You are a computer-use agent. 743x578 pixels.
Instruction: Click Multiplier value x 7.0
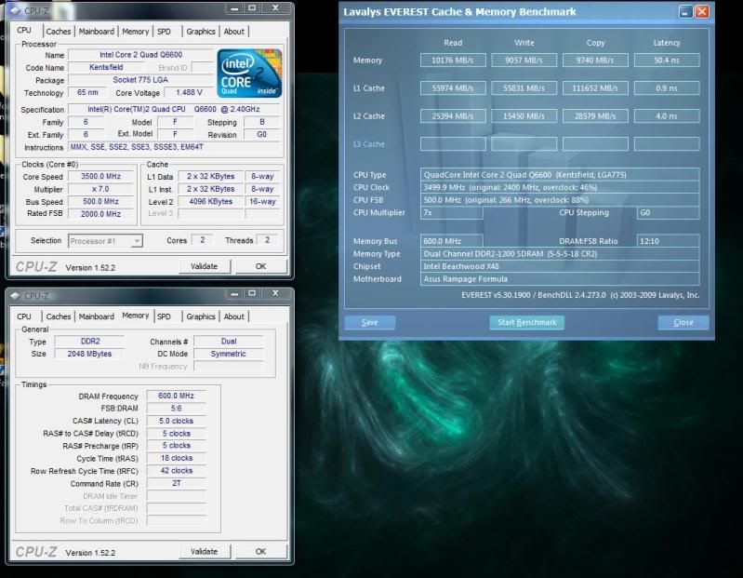click(101, 189)
